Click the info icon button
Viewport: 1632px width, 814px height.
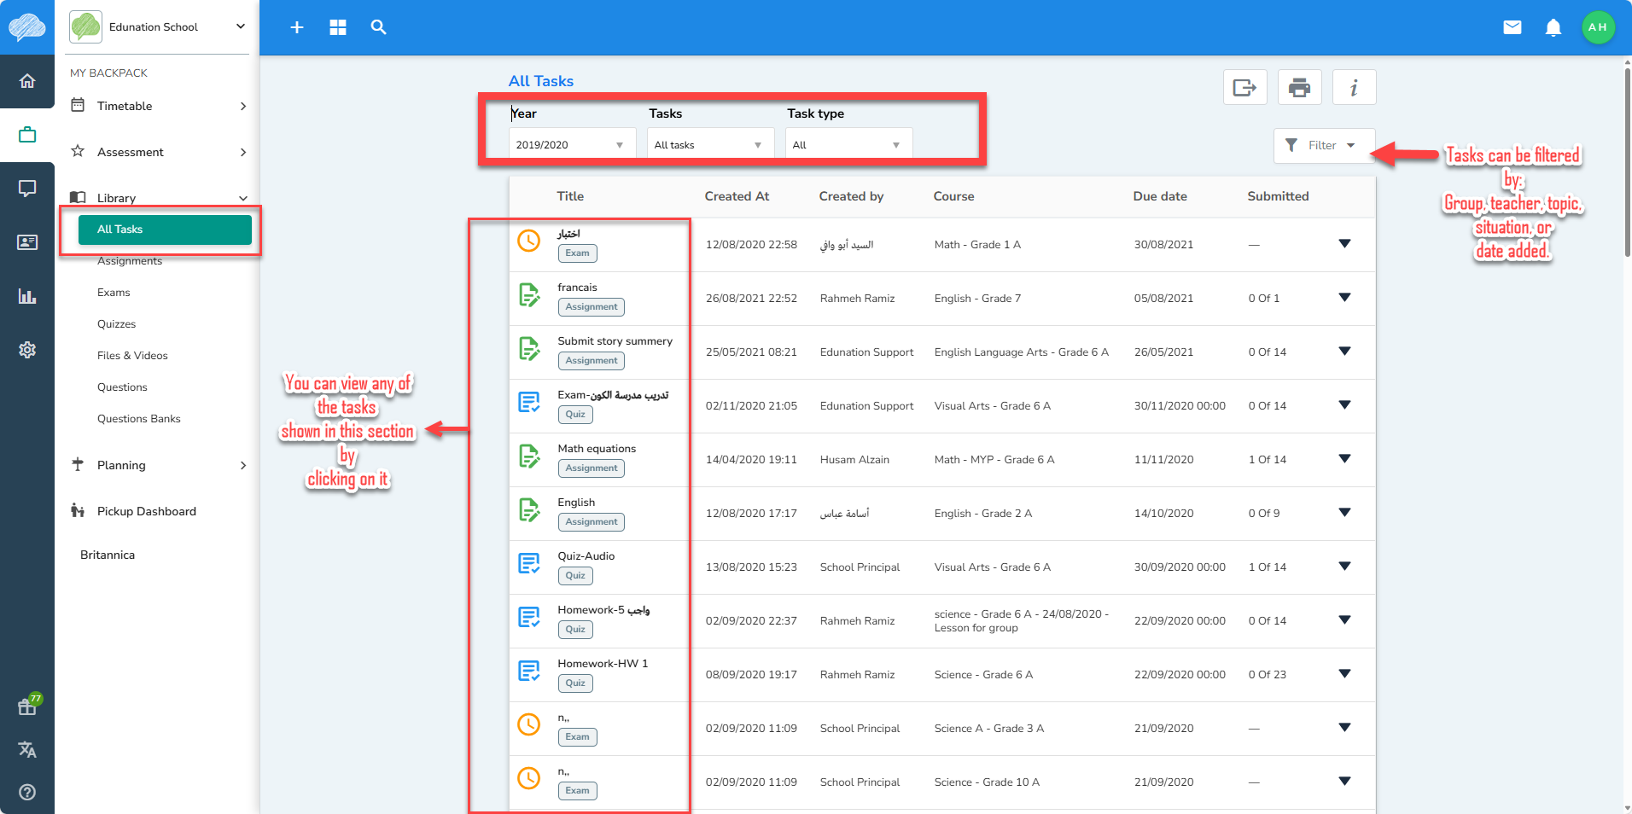[x=1355, y=87]
